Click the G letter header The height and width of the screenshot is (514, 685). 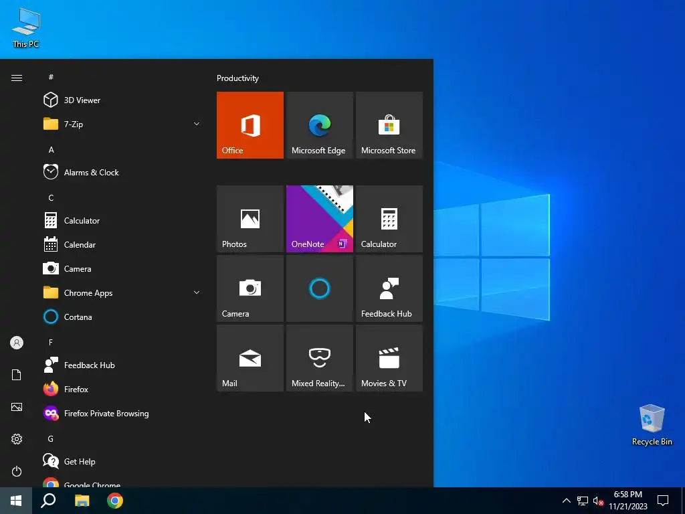(x=51, y=439)
